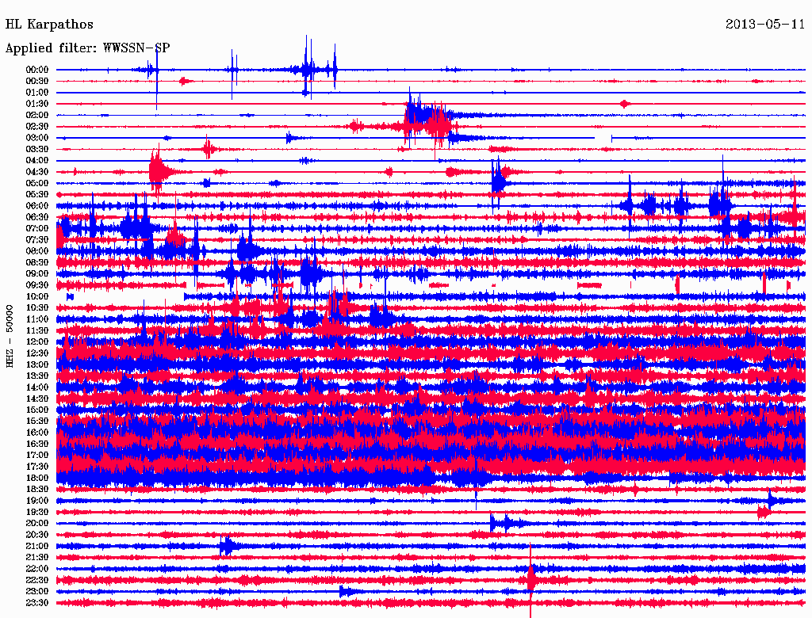This screenshot has width=812, height=618.
Task: Select the 03:00 time row label
Action: (x=37, y=138)
